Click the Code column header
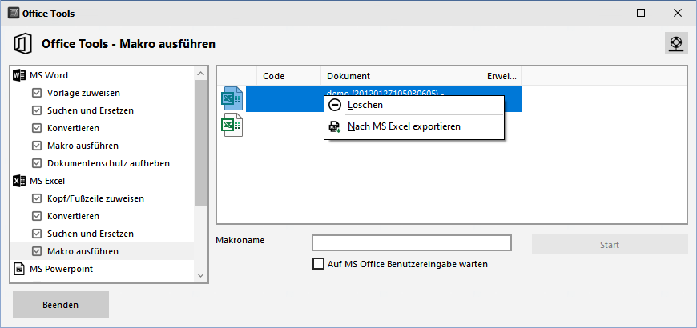The width and height of the screenshot is (697, 328). (289, 76)
